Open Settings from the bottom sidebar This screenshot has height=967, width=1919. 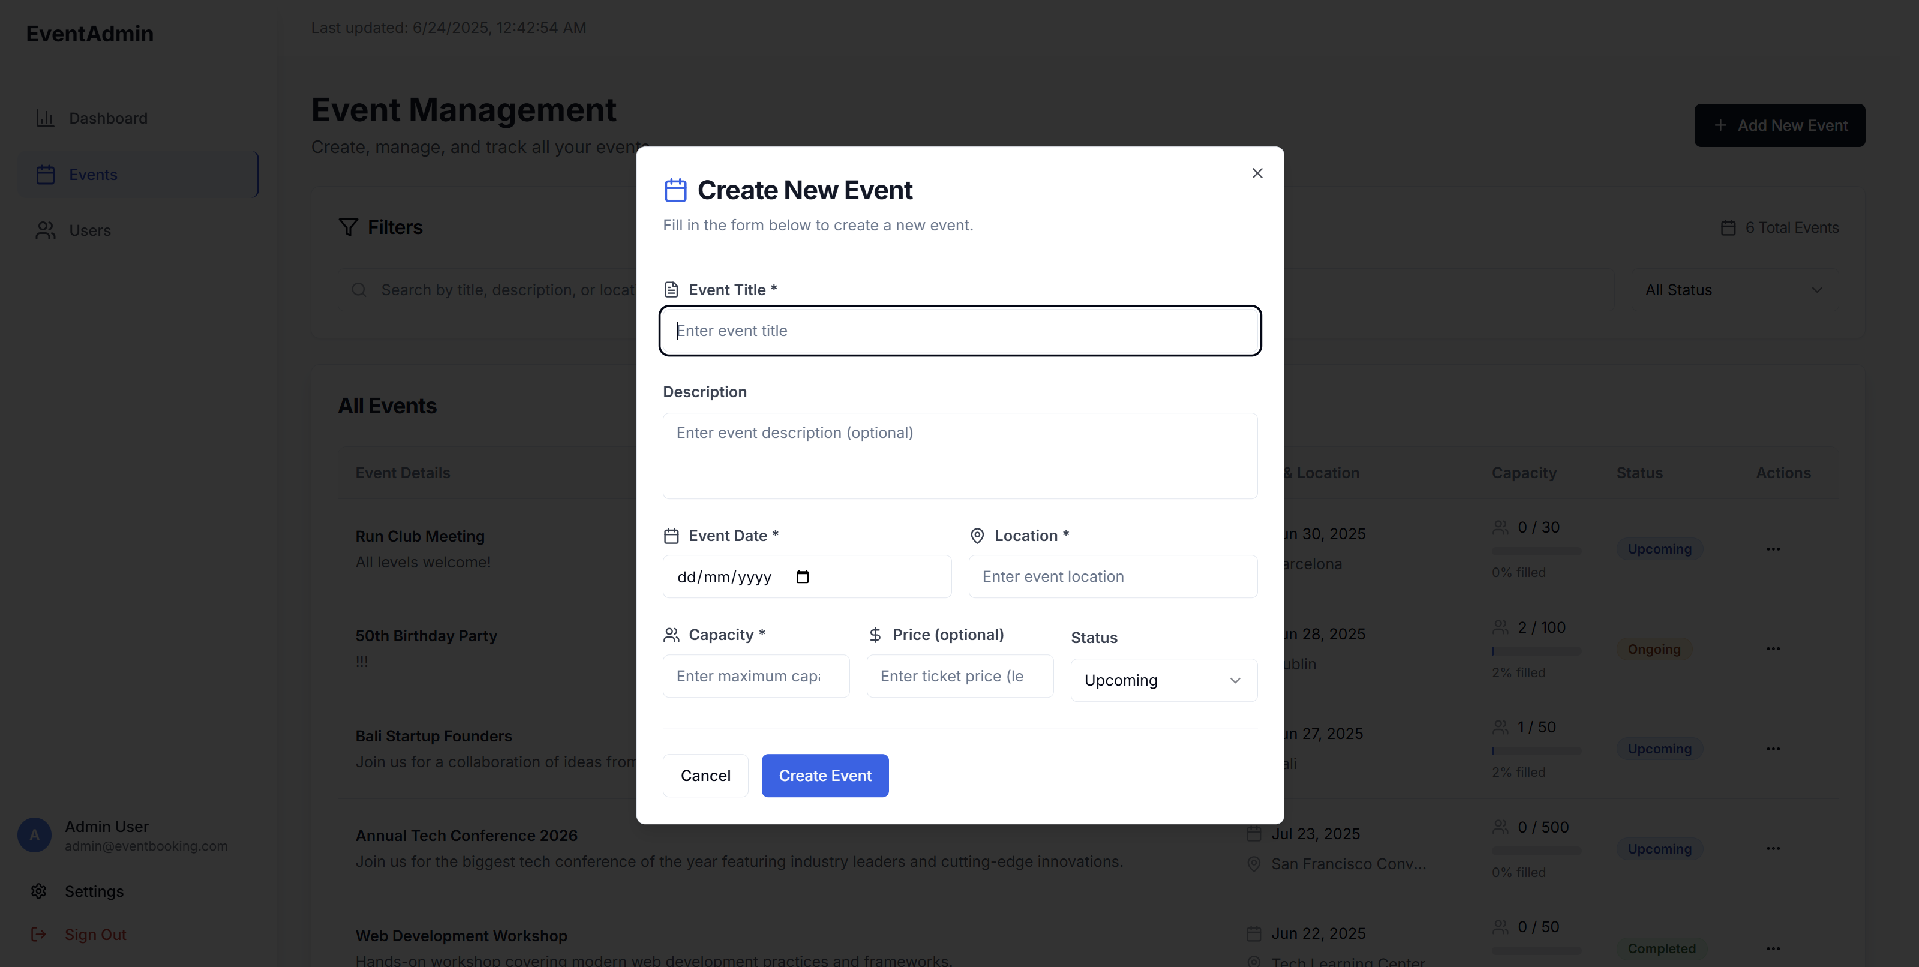tap(94, 891)
